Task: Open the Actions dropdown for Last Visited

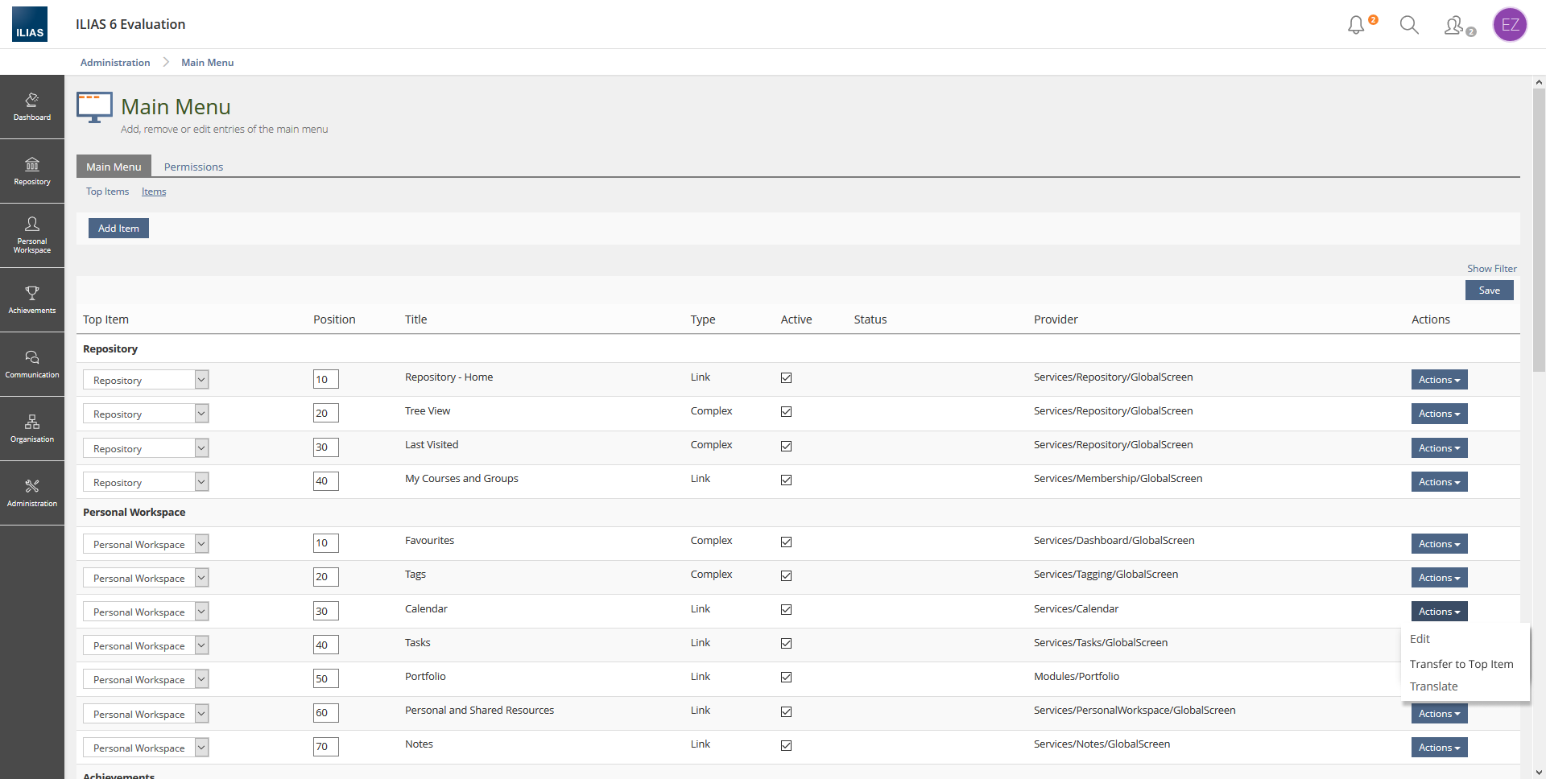Action: point(1439,448)
